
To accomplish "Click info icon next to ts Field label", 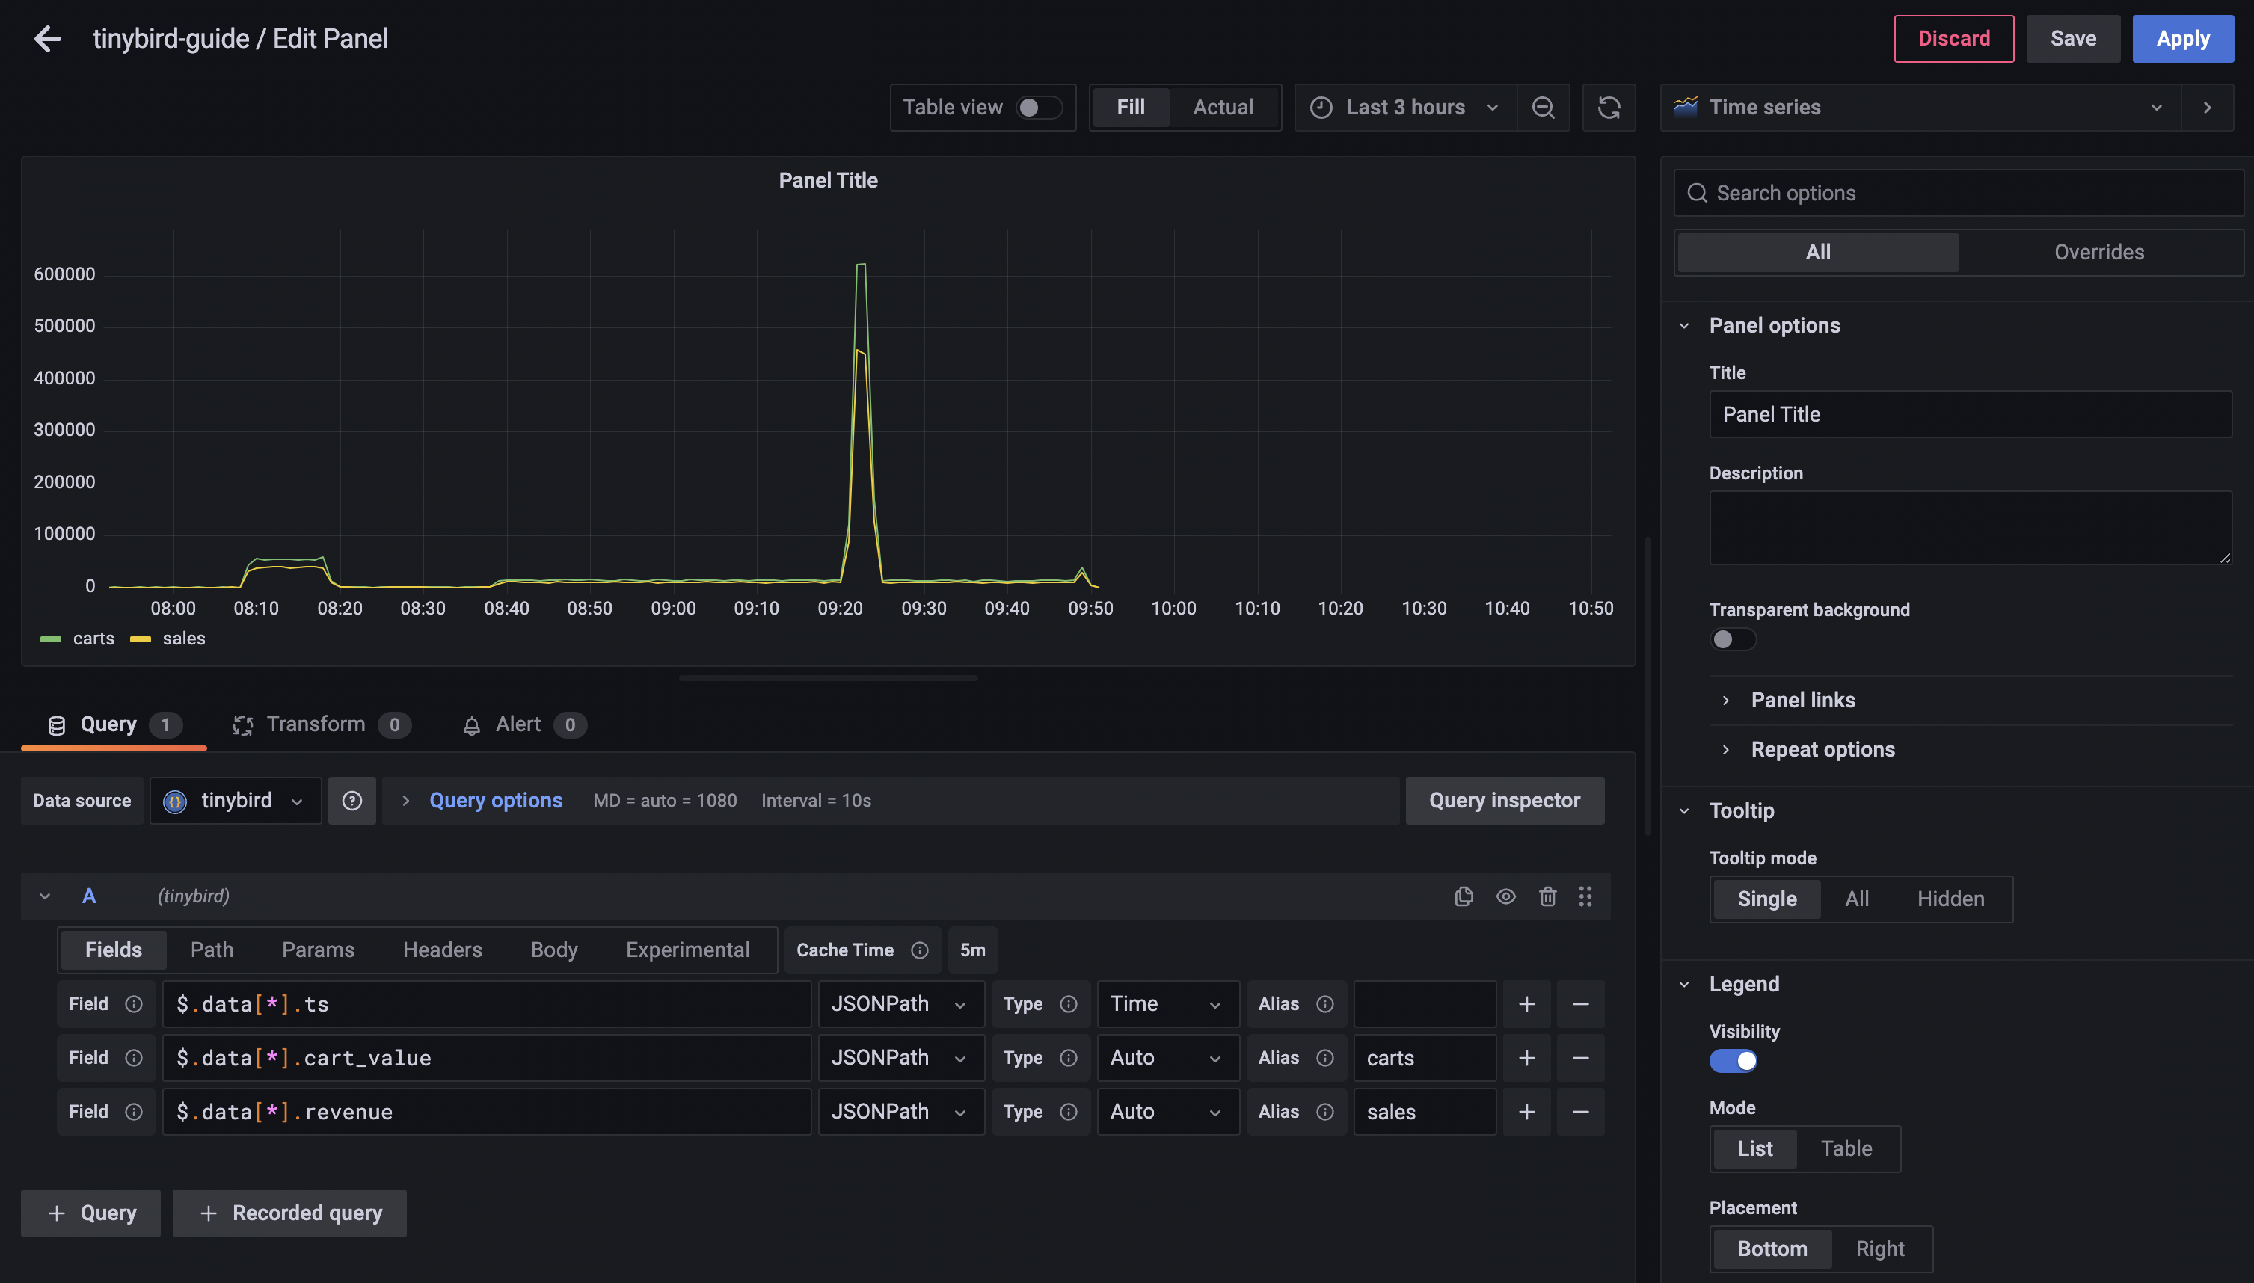I will (x=134, y=1003).
